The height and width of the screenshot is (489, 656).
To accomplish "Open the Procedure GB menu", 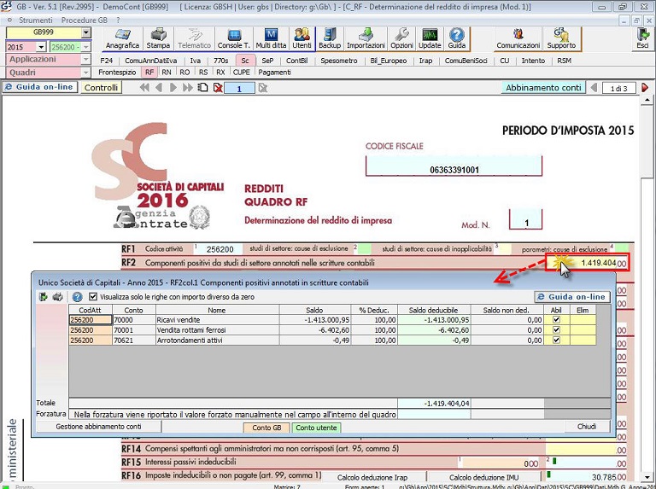I will (84, 20).
